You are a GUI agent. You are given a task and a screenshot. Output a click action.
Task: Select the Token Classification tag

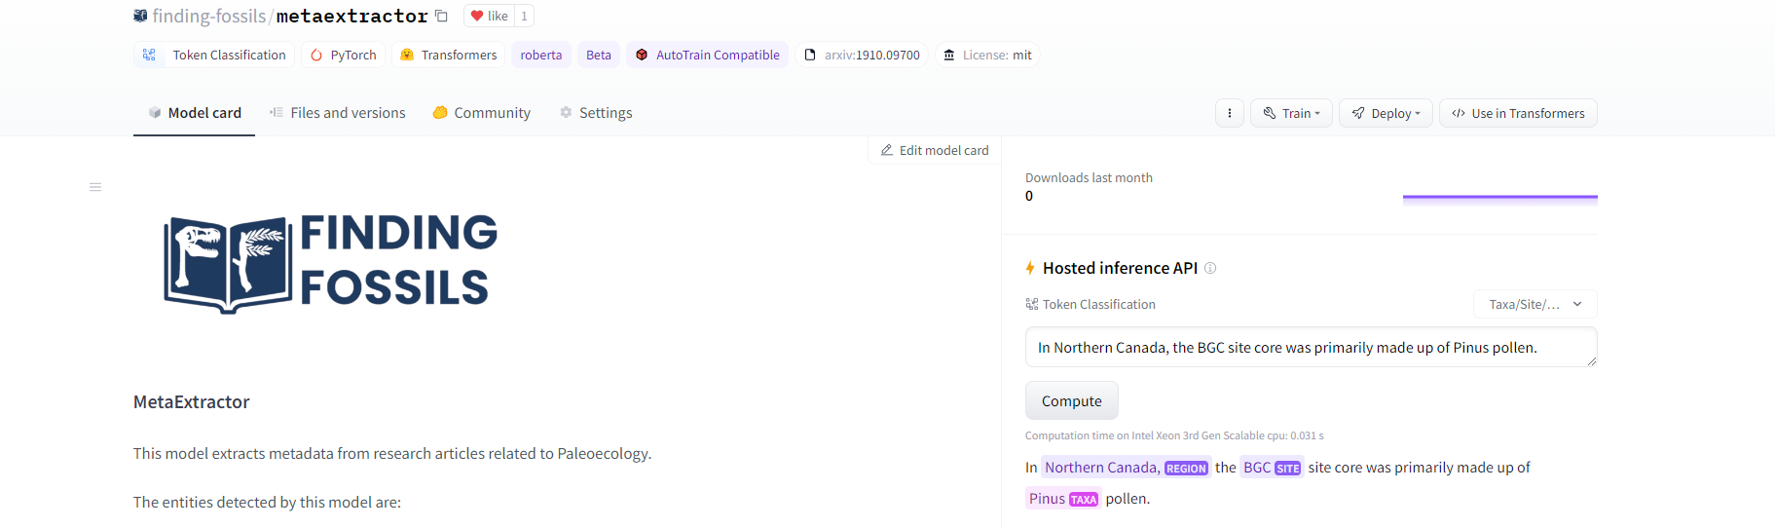pyautogui.click(x=215, y=55)
